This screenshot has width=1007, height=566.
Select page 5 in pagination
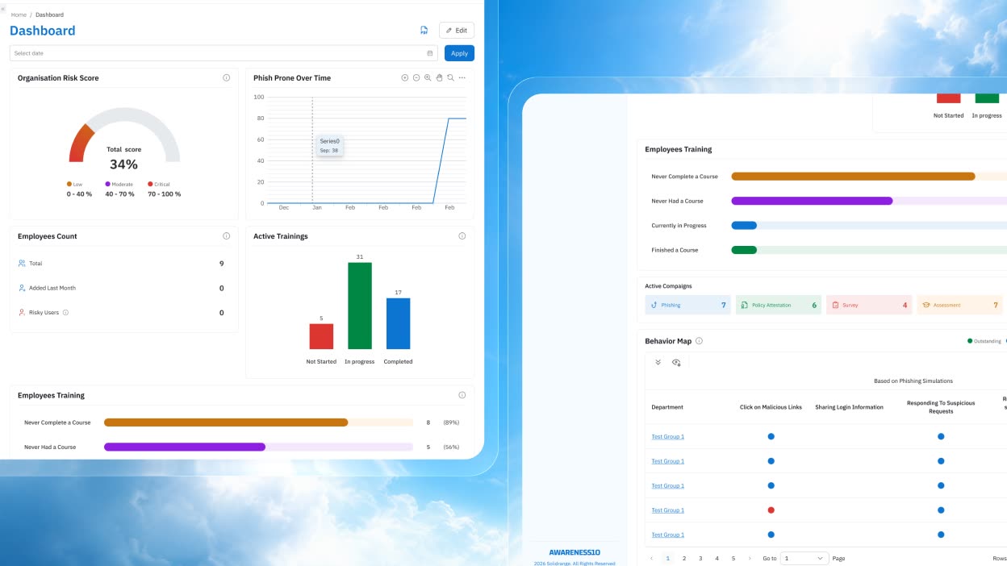(x=733, y=558)
